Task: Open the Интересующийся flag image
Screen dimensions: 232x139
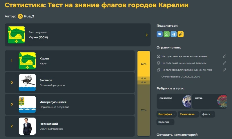Action: (x=27, y=104)
